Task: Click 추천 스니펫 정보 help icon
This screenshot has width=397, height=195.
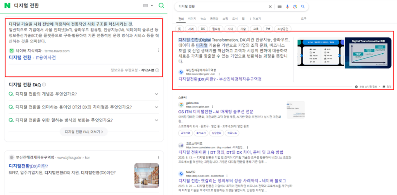Action: [357, 86]
